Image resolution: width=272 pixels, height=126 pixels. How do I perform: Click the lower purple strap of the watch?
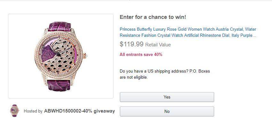coord(59,85)
